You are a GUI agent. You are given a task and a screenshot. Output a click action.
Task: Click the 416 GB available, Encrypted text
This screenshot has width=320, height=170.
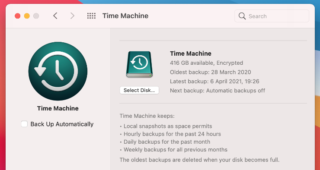pyautogui.click(x=206, y=63)
